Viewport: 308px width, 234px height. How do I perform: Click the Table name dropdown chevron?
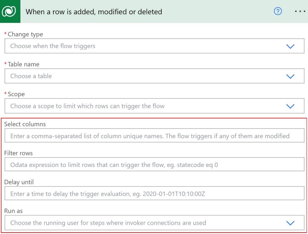(x=290, y=76)
